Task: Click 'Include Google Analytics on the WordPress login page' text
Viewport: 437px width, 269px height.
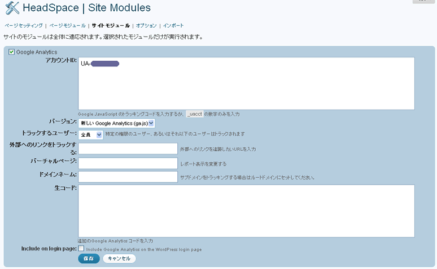Action: coord(144,249)
